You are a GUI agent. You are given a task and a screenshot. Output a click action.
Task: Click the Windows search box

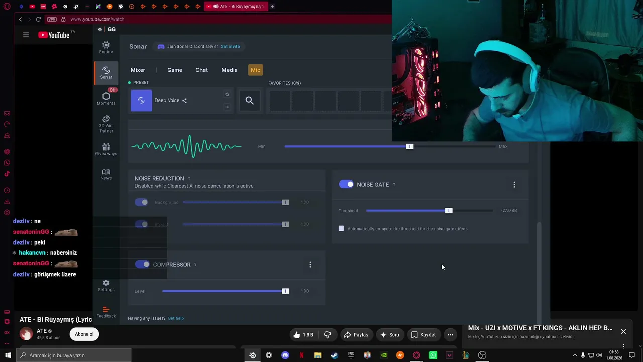point(74,355)
